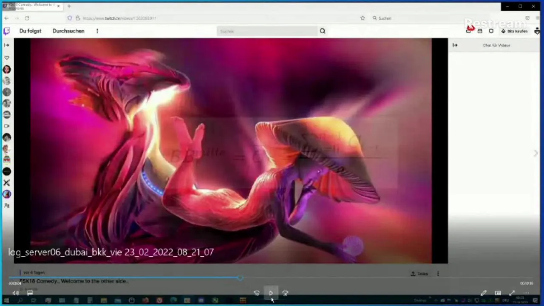Screen dimensions: 544x306
Task: Collapse the Chat für Videos panel
Action: (x=455, y=45)
